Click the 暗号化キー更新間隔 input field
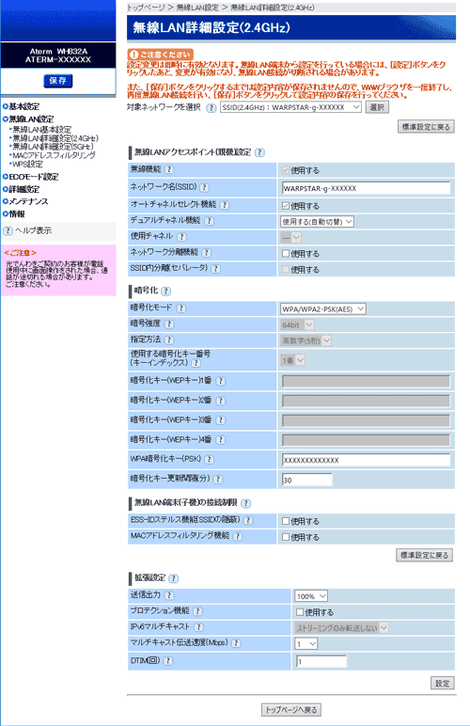The image size is (470, 726). 307,480
